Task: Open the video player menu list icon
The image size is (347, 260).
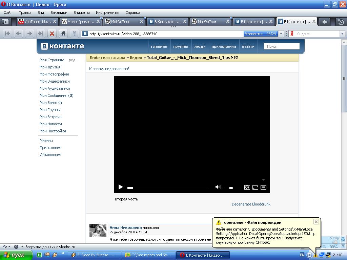Action: (263, 187)
